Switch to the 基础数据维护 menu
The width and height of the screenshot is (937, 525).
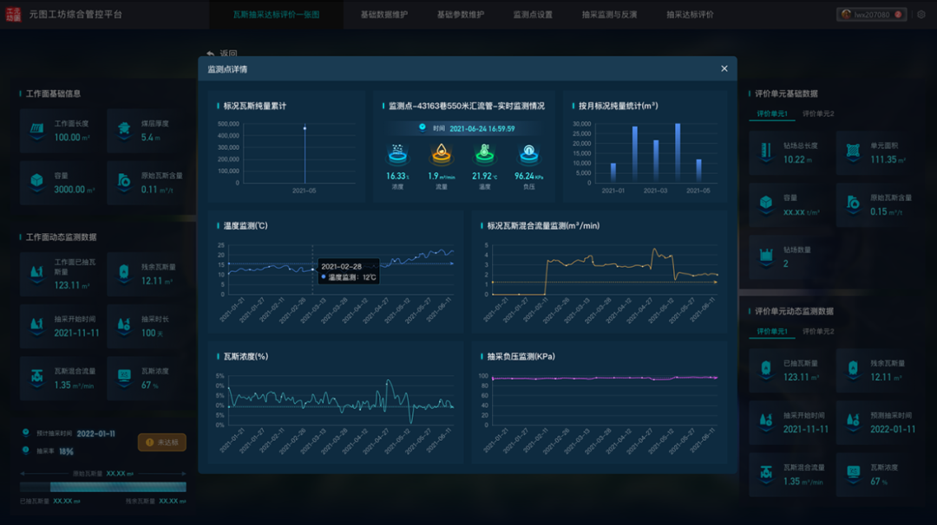point(383,15)
